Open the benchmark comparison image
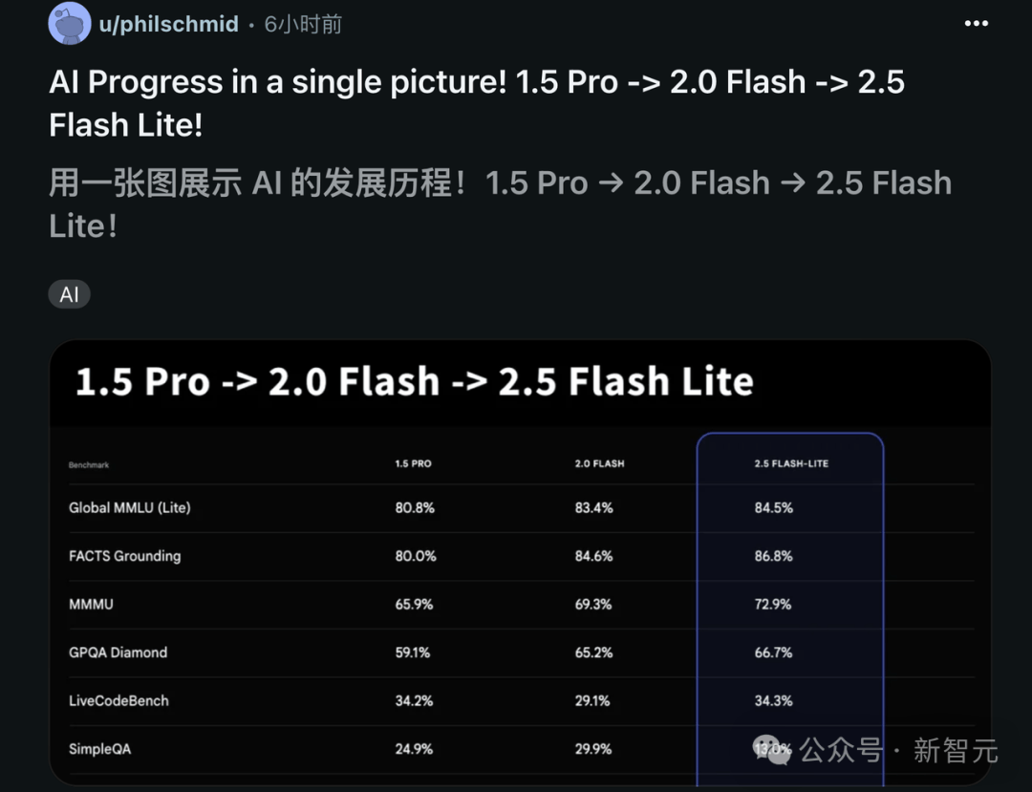The width and height of the screenshot is (1032, 792). 520,563
